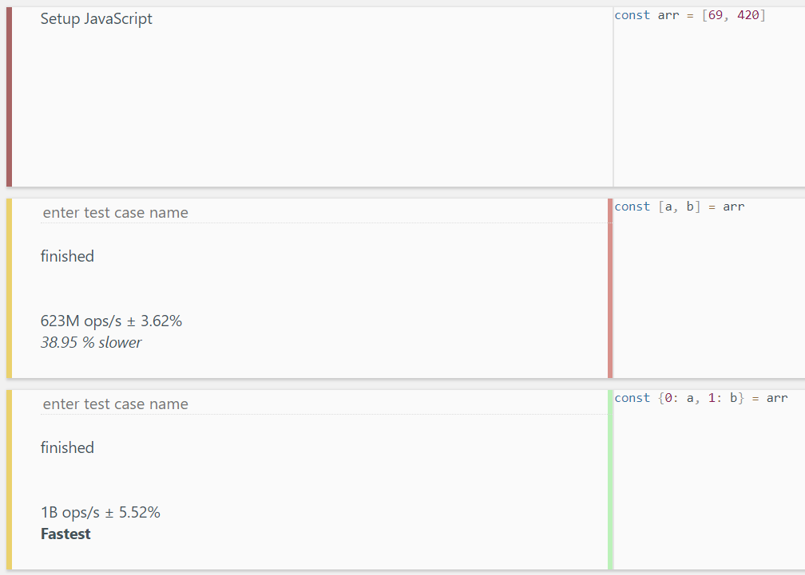The width and height of the screenshot is (805, 575).
Task: Click the '38.95 % slower' label
Action: (x=91, y=342)
